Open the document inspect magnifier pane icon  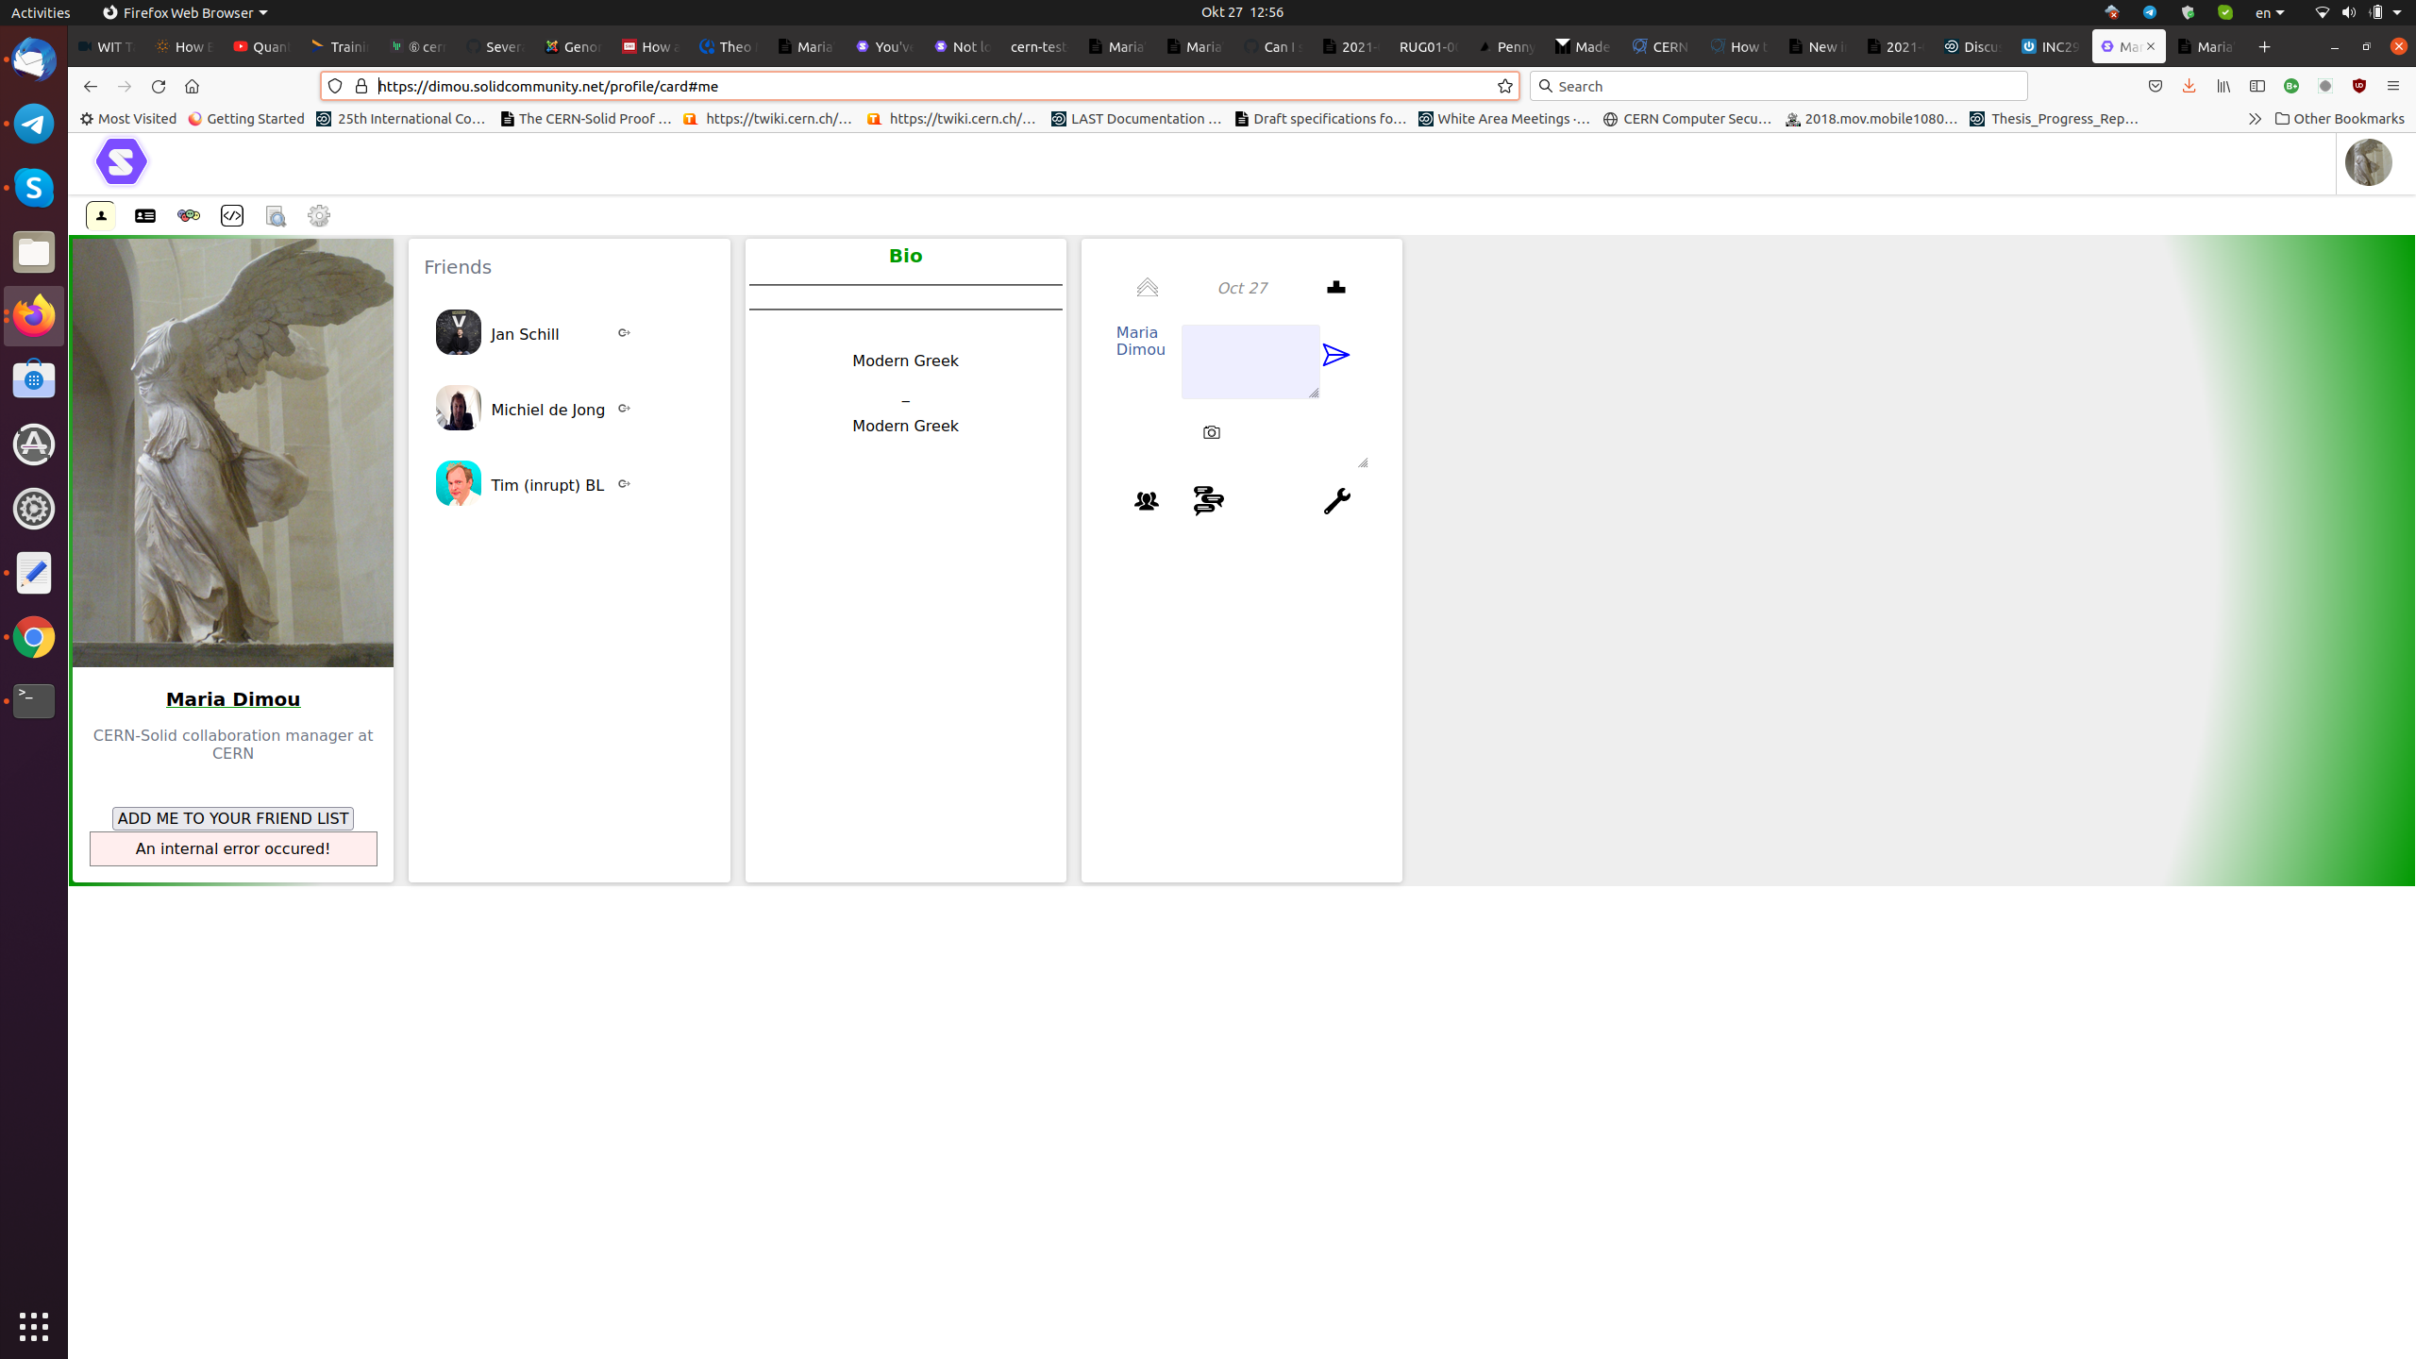click(276, 216)
